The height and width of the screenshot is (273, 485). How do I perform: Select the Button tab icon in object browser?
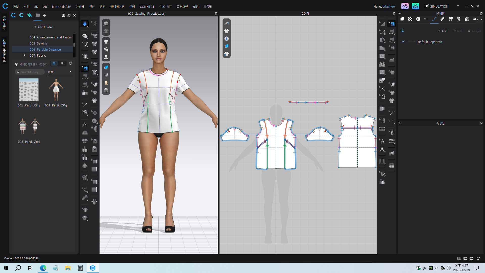418,19
